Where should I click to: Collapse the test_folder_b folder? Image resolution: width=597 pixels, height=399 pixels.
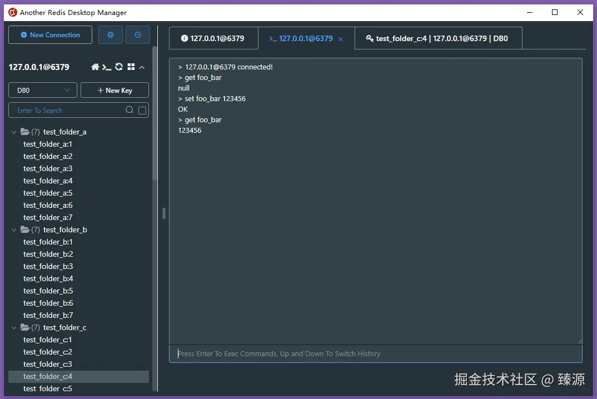[x=14, y=230]
